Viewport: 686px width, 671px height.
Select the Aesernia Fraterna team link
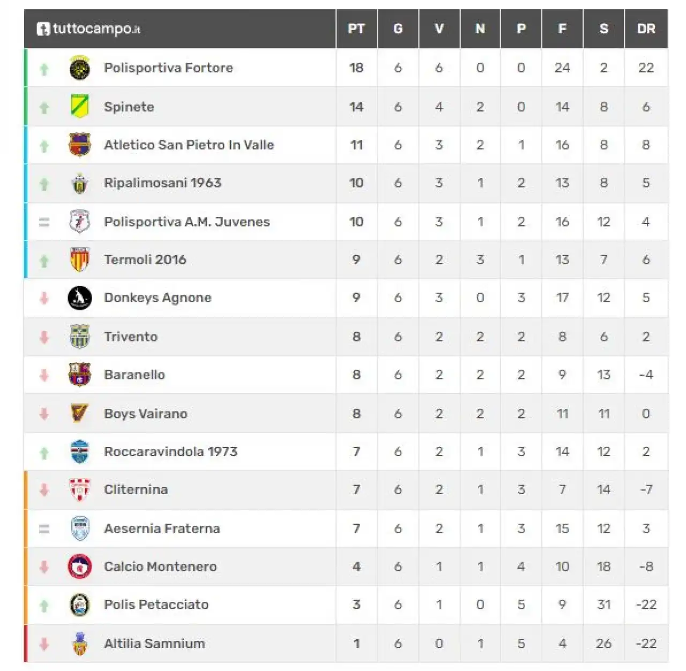tap(162, 528)
